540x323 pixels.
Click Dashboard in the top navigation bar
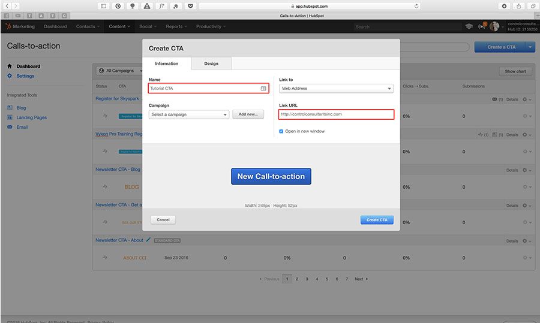click(55, 26)
